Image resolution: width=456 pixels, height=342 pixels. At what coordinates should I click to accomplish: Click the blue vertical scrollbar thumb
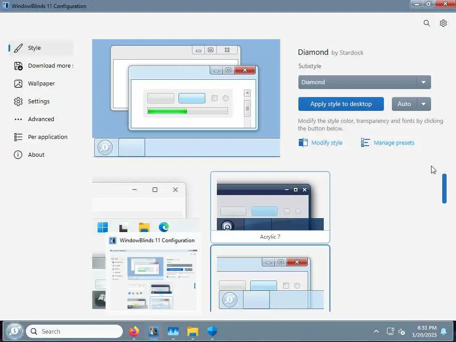(444, 188)
